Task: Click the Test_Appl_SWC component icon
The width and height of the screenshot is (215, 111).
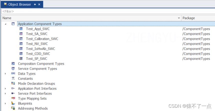Action: pos(21,29)
